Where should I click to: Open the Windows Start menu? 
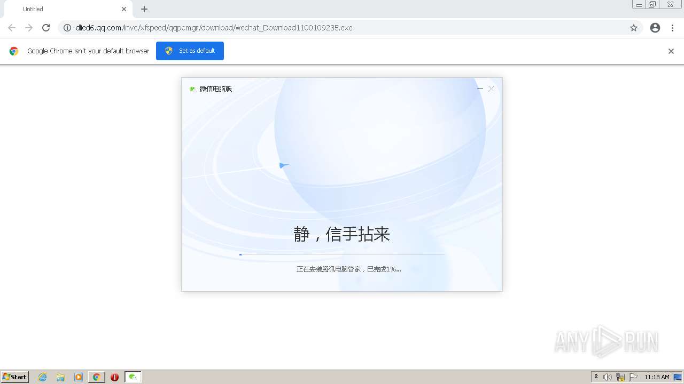pos(15,377)
